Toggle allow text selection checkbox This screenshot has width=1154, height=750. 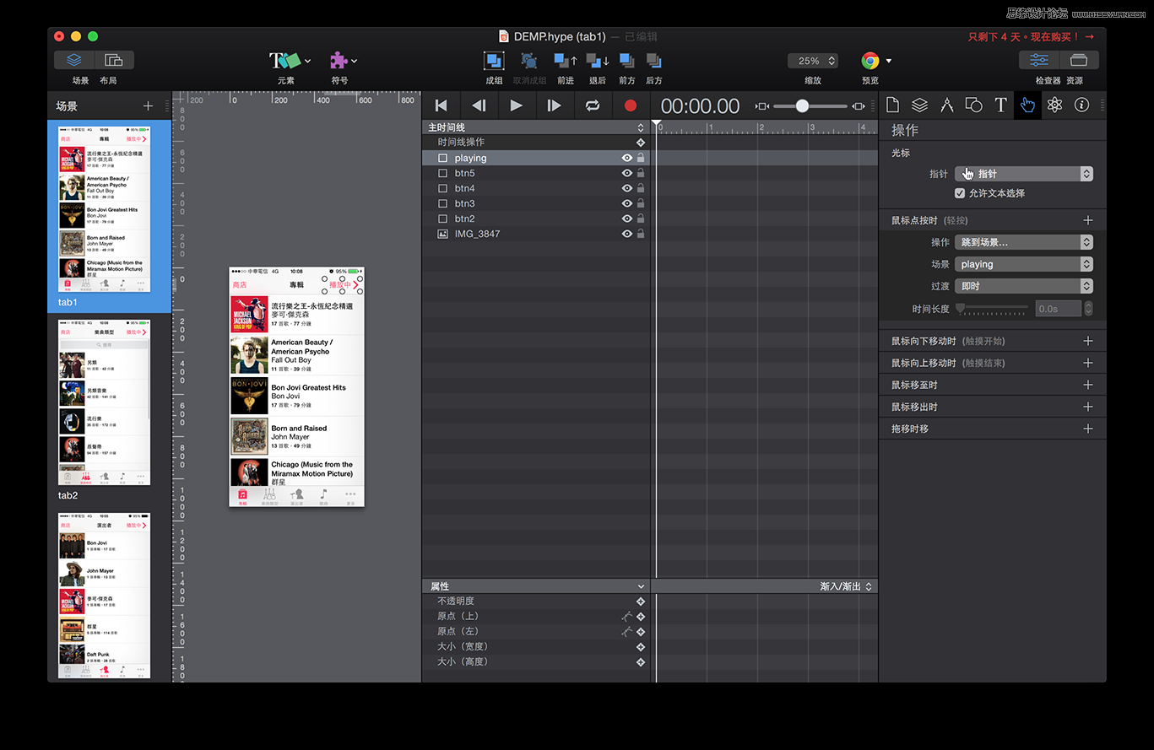[x=960, y=193]
